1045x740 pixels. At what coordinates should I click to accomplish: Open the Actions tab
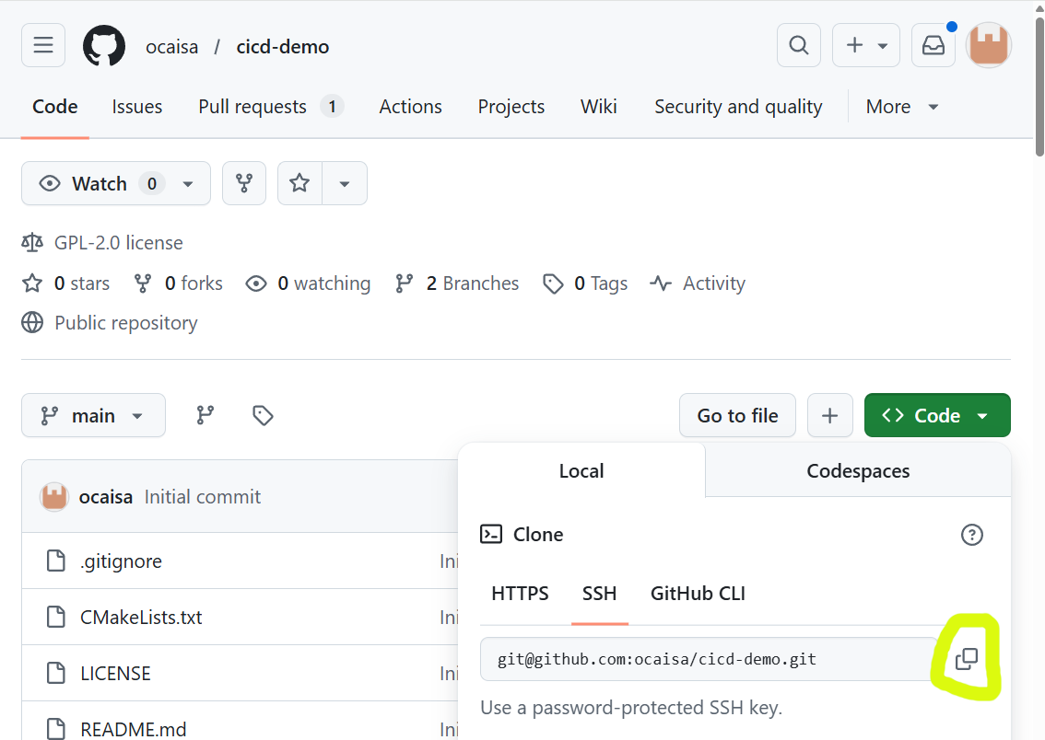[410, 107]
